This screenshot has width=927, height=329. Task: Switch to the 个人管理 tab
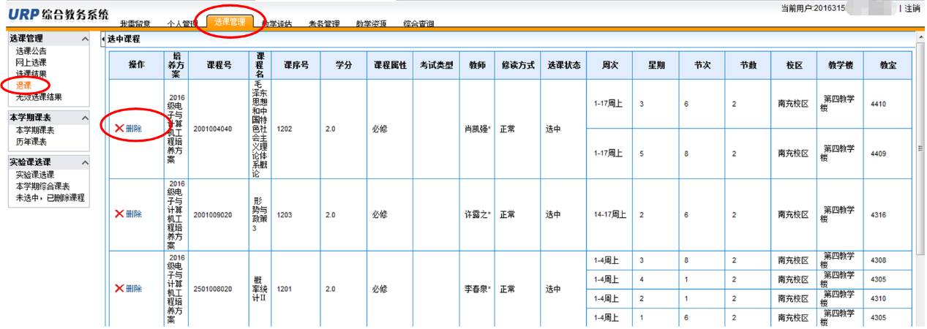[x=183, y=24]
